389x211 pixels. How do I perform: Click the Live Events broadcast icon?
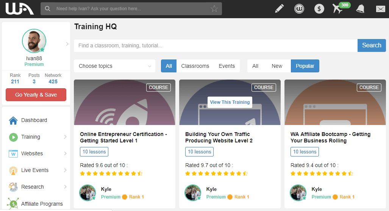point(13,170)
